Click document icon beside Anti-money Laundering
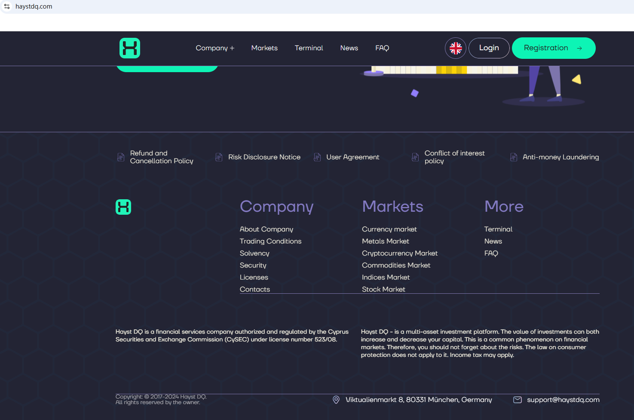The image size is (634, 420). pyautogui.click(x=514, y=157)
